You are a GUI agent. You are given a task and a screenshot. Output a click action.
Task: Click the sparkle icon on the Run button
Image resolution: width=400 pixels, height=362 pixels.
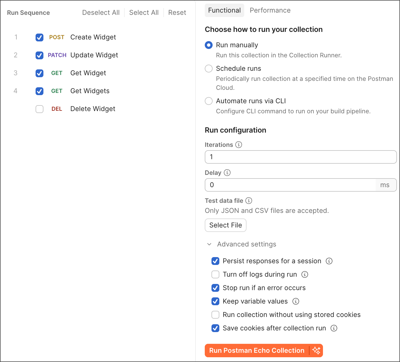317,350
